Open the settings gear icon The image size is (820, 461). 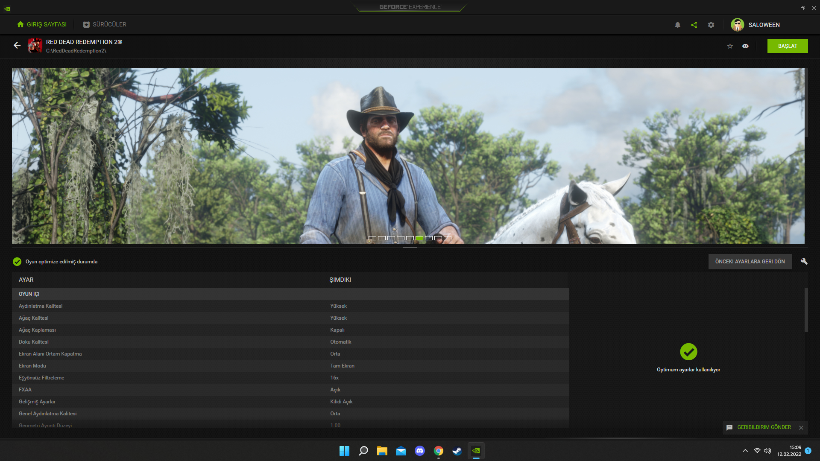[711, 25]
